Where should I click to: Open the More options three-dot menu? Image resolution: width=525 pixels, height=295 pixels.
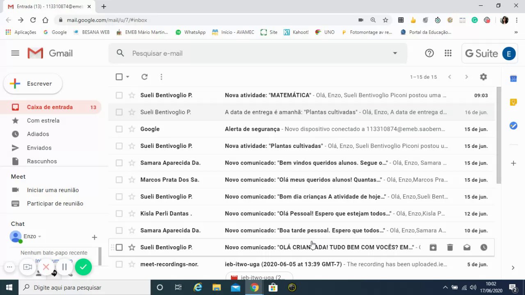pyautogui.click(x=161, y=77)
